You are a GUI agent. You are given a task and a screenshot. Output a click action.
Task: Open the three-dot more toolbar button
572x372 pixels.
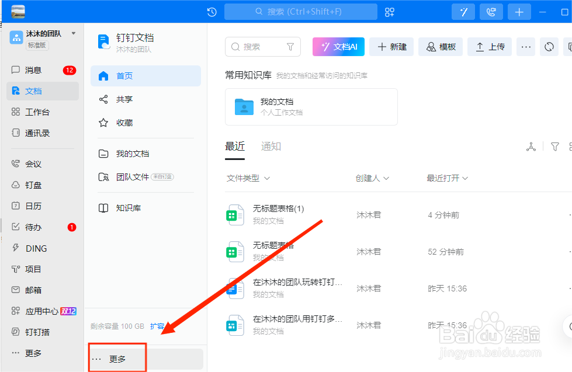pyautogui.click(x=526, y=47)
